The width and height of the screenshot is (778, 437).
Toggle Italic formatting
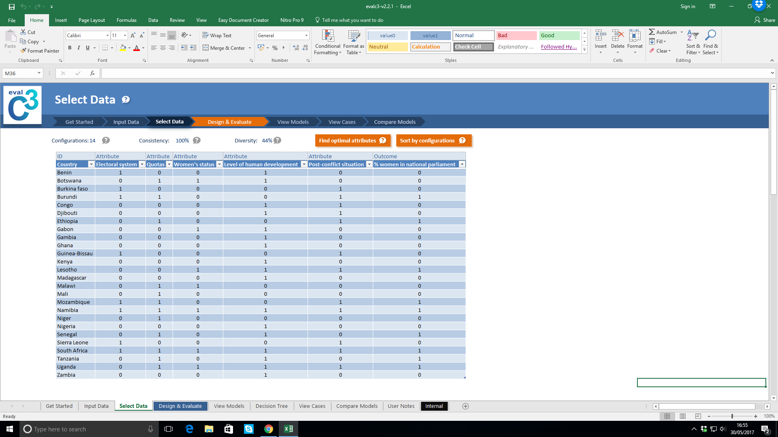[79, 48]
